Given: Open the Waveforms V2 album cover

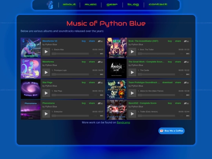Looking at the screenshot, I should tap(31, 48).
